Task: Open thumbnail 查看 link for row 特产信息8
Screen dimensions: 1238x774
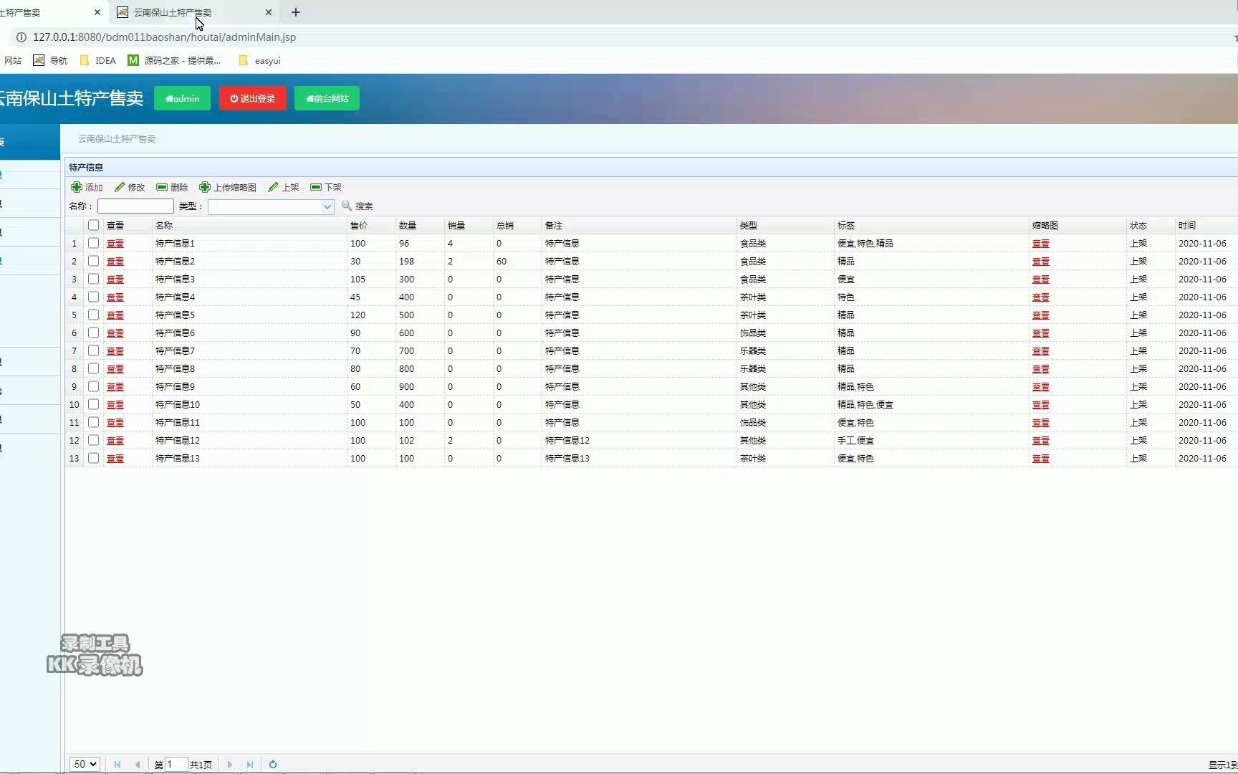Action: pos(1041,369)
